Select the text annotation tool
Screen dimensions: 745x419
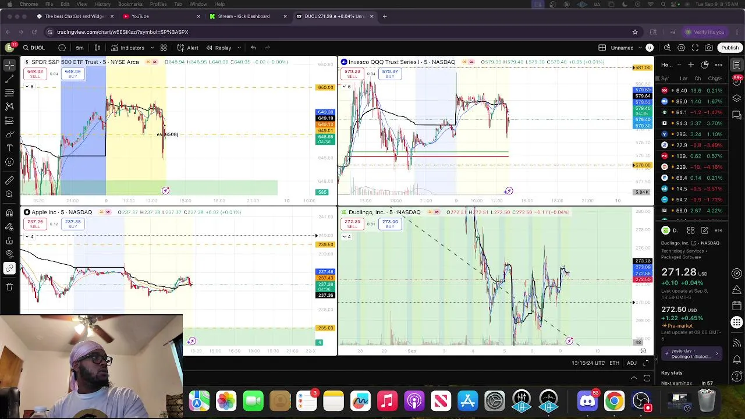point(9,148)
